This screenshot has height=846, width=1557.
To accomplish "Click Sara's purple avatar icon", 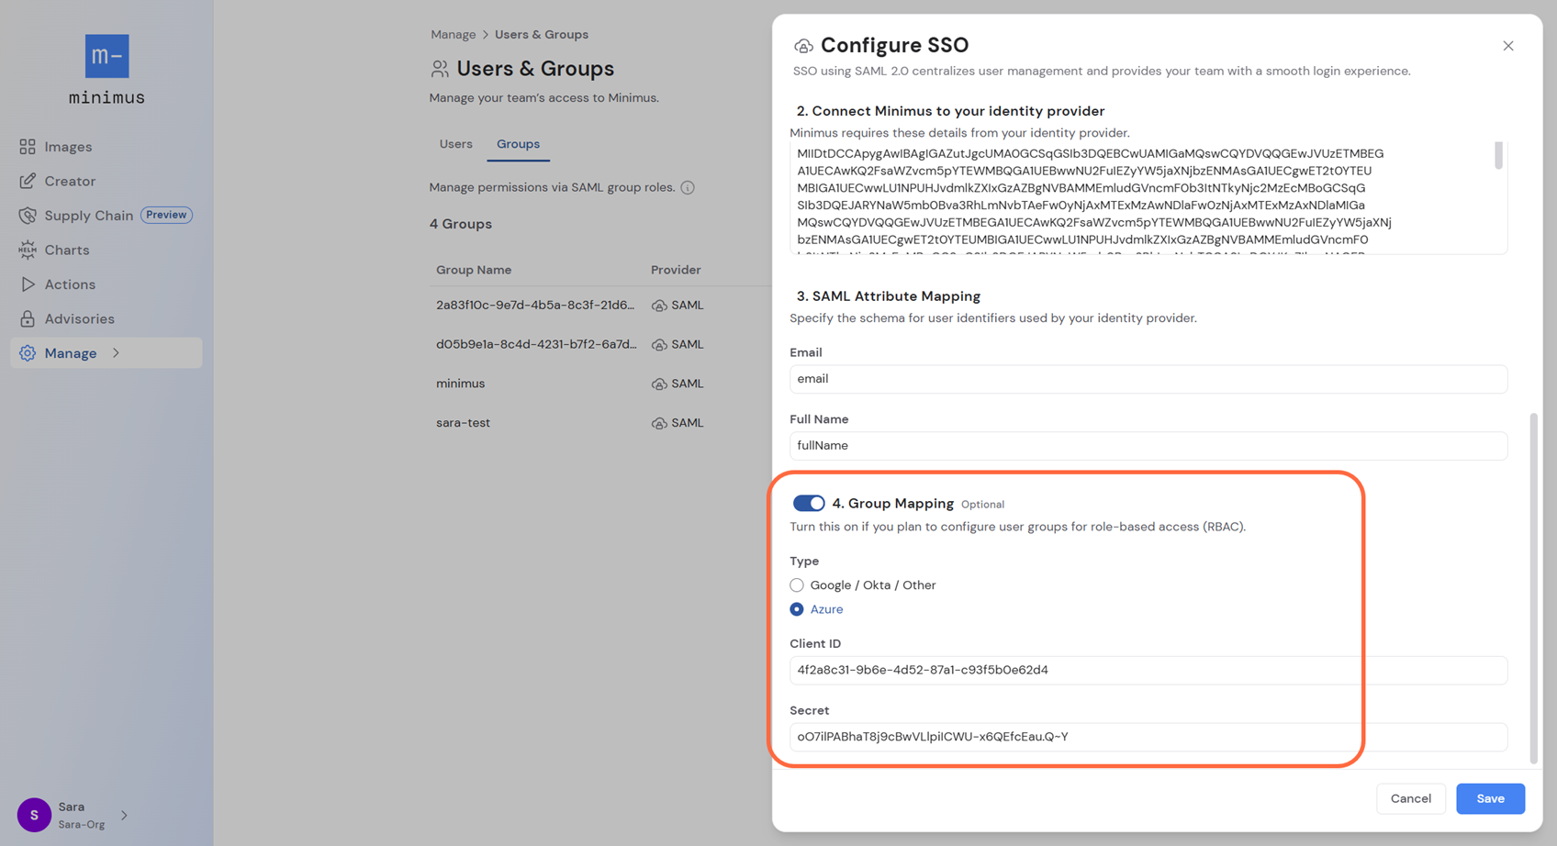I will [34, 815].
